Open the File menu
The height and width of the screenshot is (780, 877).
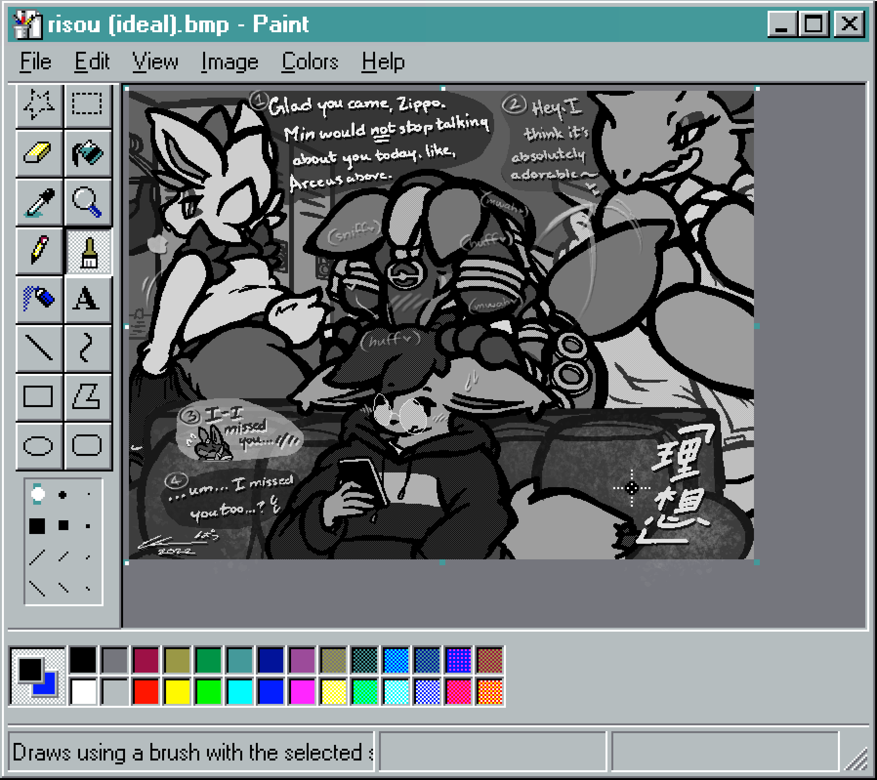tap(36, 62)
